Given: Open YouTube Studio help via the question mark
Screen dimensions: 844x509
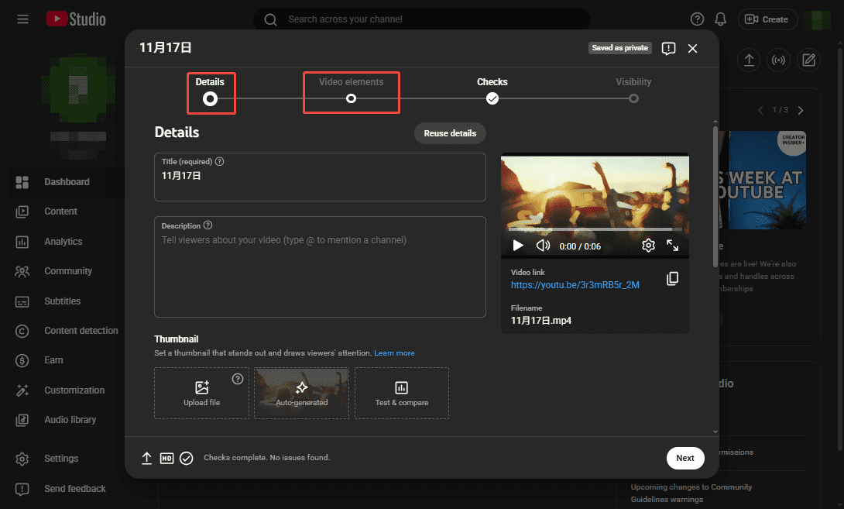Looking at the screenshot, I should (696, 19).
